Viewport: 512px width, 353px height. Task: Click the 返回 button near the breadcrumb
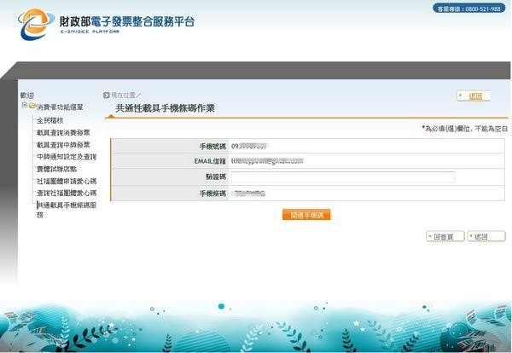[474, 95]
